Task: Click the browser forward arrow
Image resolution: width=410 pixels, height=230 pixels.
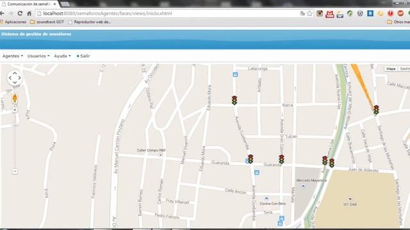Action: click(x=11, y=13)
